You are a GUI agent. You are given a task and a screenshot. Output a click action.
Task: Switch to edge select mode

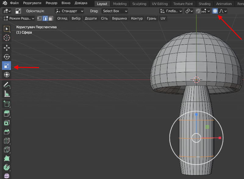pos(45,18)
